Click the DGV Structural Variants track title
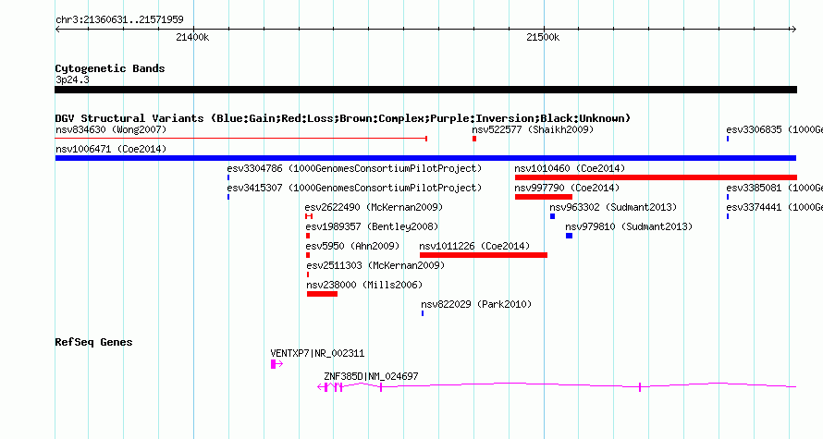Image resolution: width=823 pixels, height=439 pixels. pos(342,118)
